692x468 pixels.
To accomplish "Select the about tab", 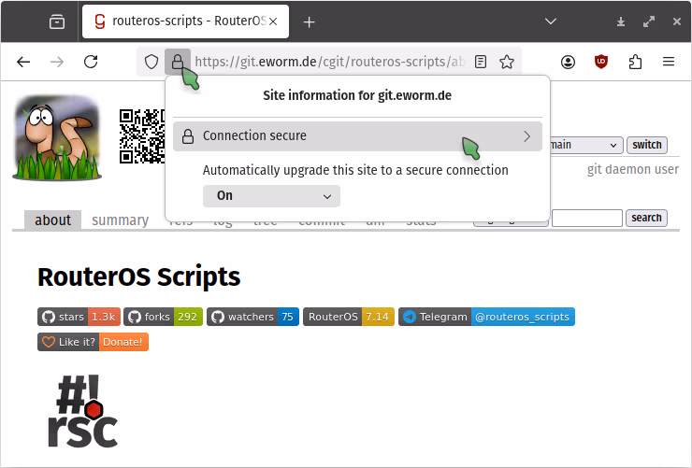I will coord(52,220).
